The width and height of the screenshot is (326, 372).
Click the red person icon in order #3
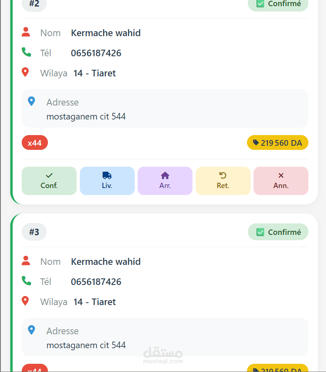26,261
